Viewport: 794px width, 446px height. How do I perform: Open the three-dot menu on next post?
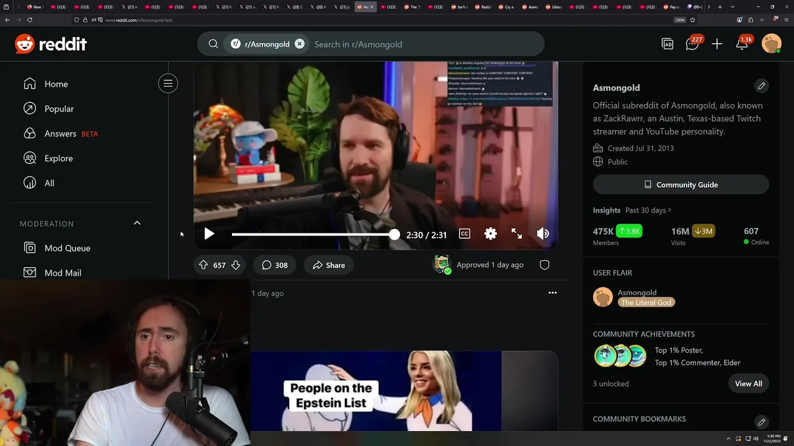[x=553, y=293]
